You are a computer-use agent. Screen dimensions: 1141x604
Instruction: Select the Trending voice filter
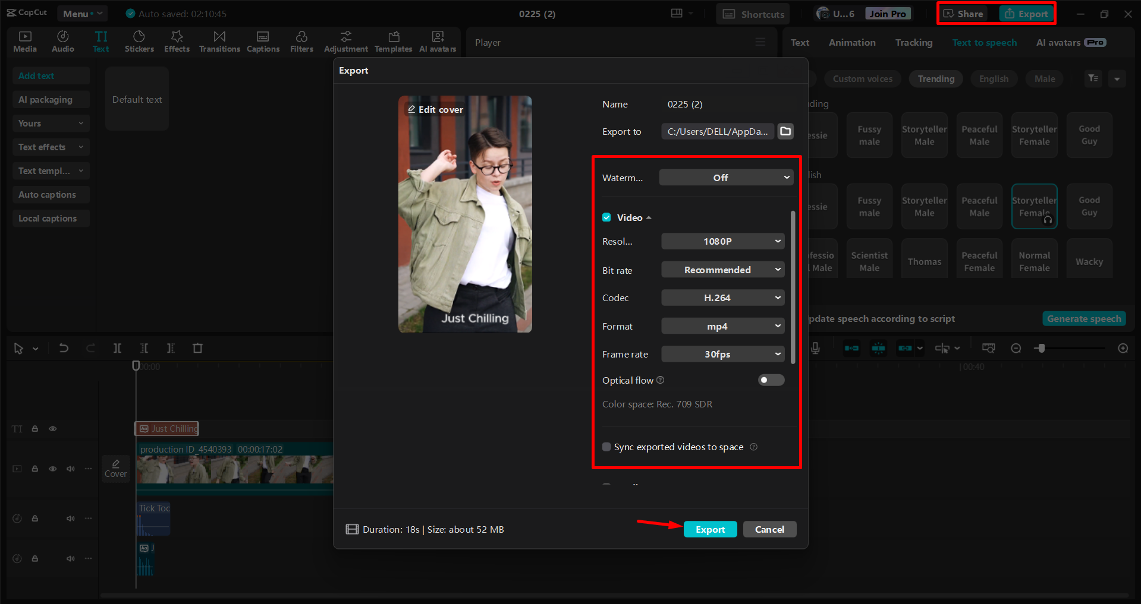936,78
